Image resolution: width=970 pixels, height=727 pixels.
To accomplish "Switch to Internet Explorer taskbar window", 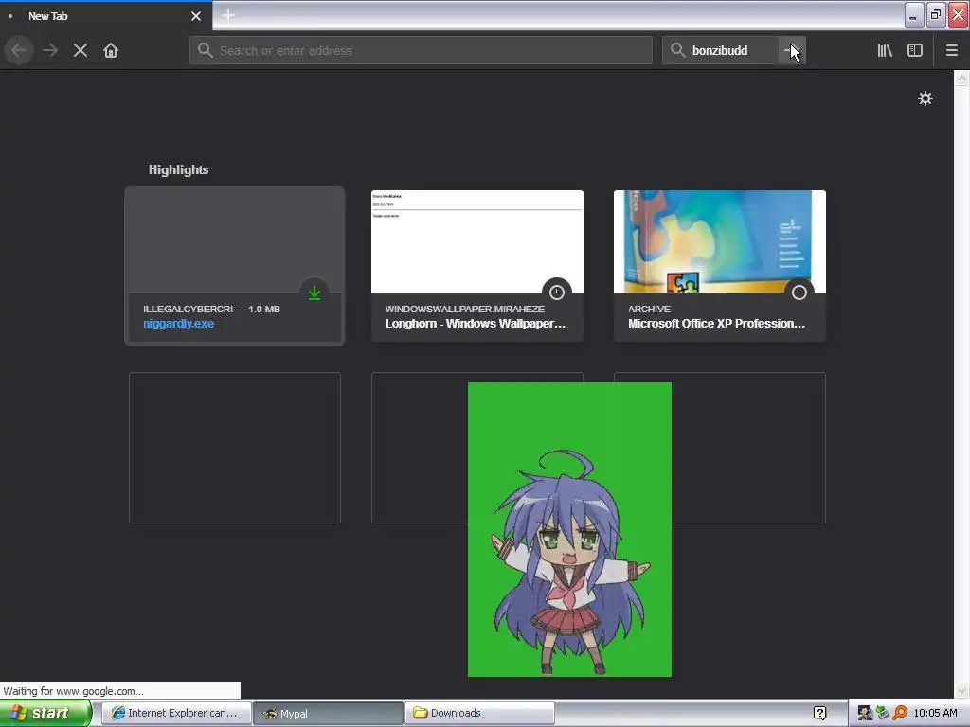I will click(176, 713).
